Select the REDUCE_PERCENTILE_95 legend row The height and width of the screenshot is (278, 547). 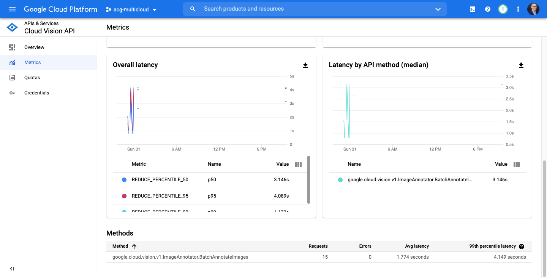[x=210, y=196]
